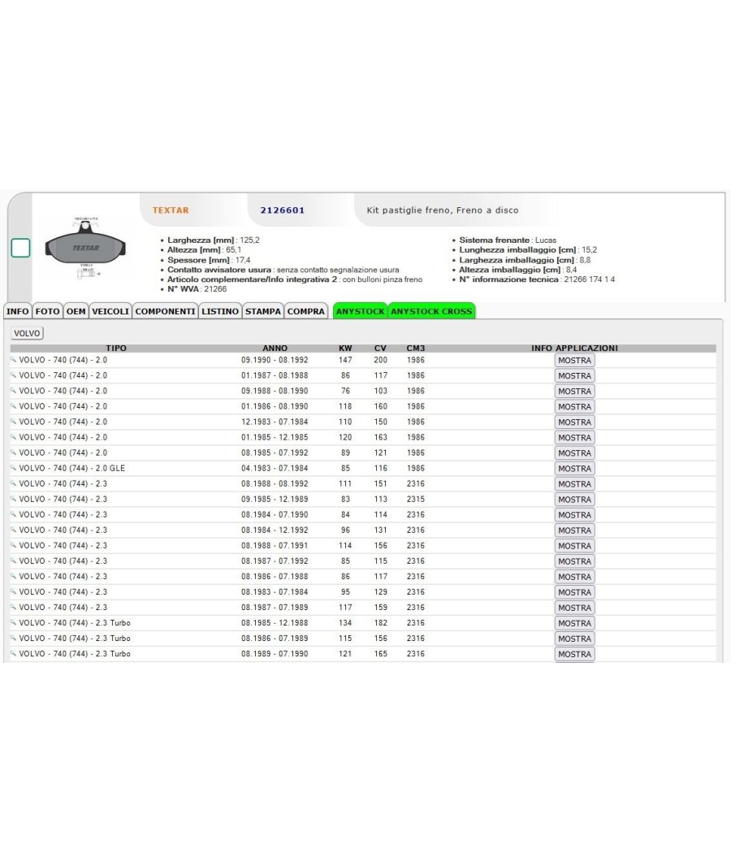Viewport: 731px width, 853px height.
Task: Click MOSTRA for the 08.1984 - 12.1992 row
Action: pyautogui.click(x=574, y=530)
